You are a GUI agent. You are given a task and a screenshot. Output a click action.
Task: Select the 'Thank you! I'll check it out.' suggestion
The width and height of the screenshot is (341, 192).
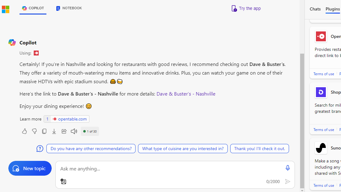(259, 148)
